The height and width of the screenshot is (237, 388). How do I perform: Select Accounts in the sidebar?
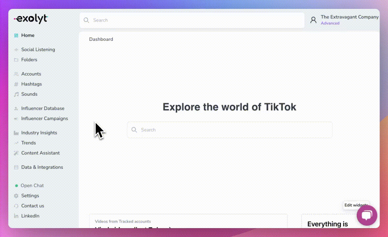(x=31, y=74)
